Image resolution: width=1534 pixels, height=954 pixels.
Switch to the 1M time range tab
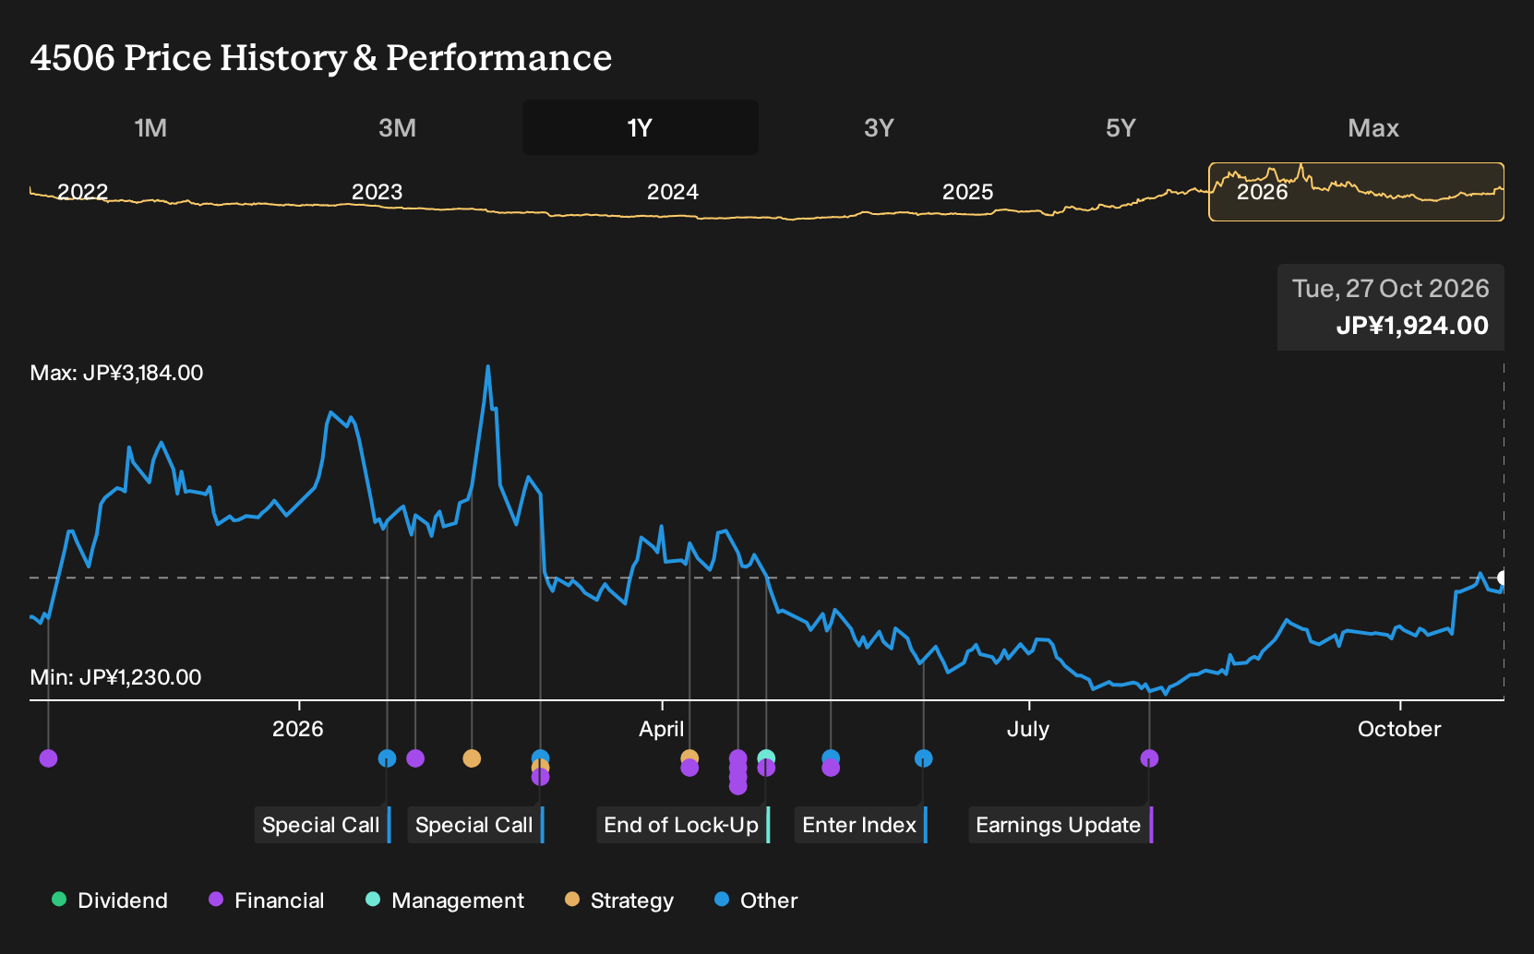(x=150, y=127)
